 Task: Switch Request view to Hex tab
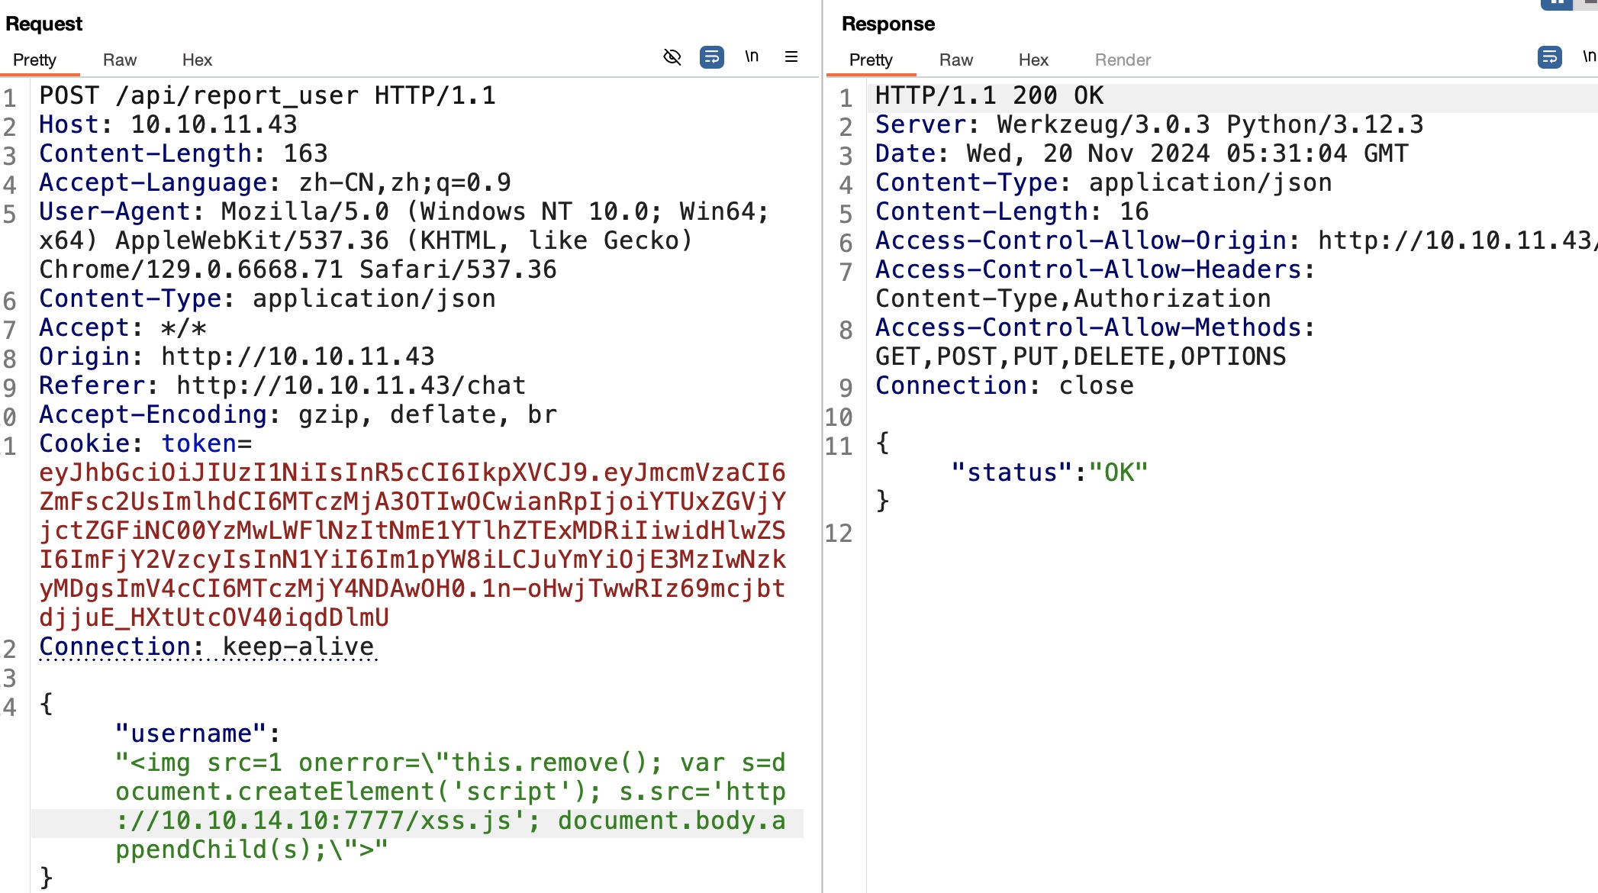pos(197,60)
